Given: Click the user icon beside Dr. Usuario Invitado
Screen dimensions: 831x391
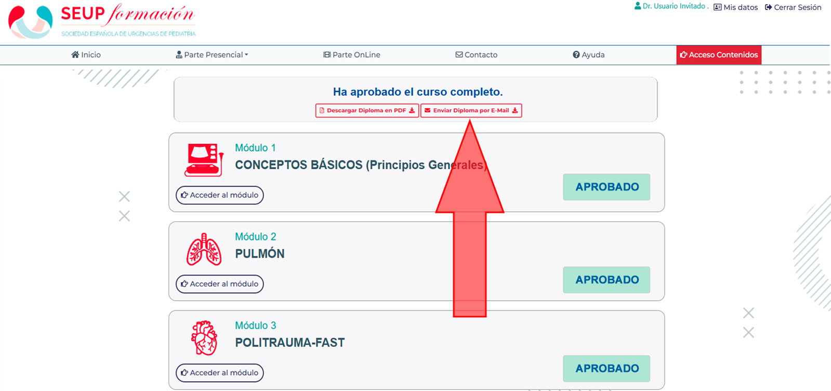Looking at the screenshot, I should (638, 6).
